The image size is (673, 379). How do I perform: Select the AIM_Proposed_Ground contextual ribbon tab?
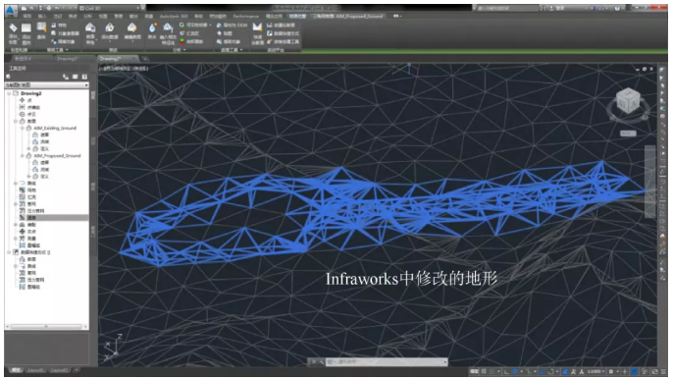coord(347,17)
